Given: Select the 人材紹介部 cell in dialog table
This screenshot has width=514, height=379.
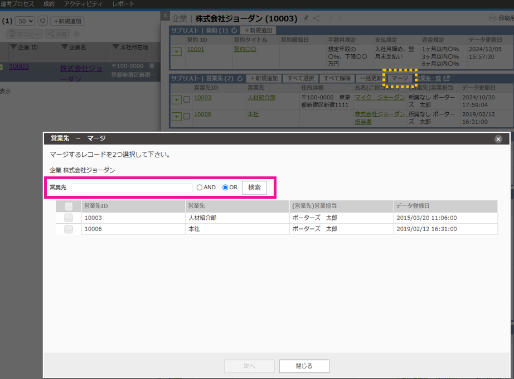Looking at the screenshot, I should tap(237, 218).
